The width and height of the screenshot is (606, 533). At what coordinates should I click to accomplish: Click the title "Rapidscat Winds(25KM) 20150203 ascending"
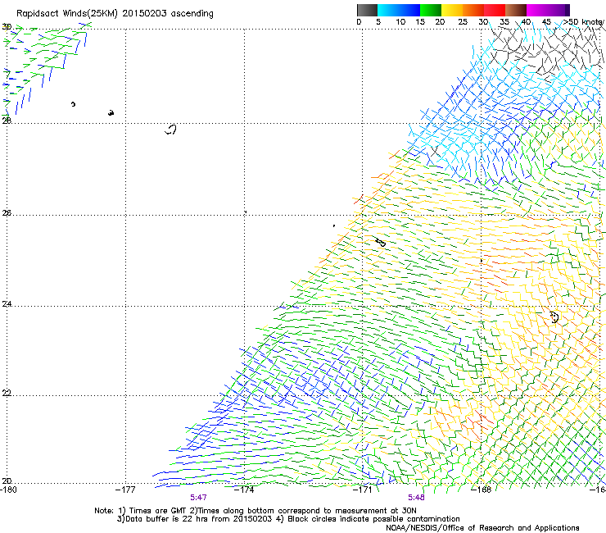(x=115, y=14)
